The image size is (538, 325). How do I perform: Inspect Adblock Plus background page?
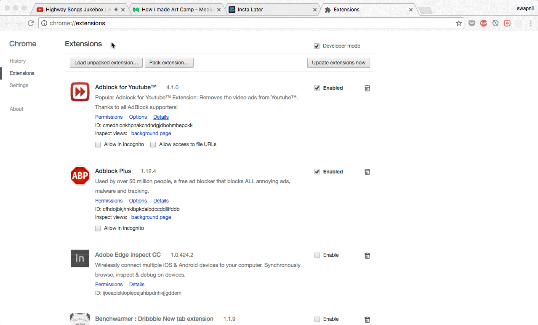[151, 217]
